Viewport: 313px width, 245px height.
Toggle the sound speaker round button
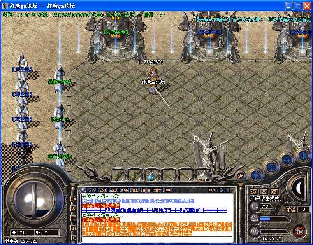pyautogui.click(x=302, y=155)
